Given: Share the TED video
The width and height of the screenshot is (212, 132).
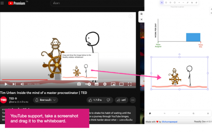Looking at the screenshot, I should point(121,100).
